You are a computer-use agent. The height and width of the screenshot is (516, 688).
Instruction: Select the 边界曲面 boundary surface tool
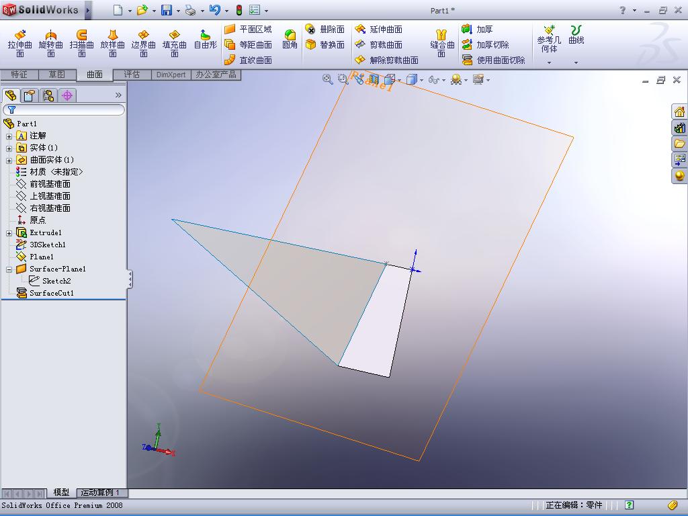(144, 43)
